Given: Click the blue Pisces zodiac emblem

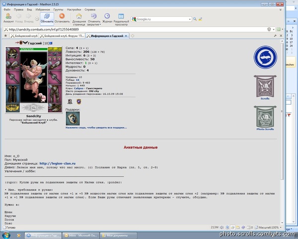Looking at the screenshot, I should coord(265,57).
